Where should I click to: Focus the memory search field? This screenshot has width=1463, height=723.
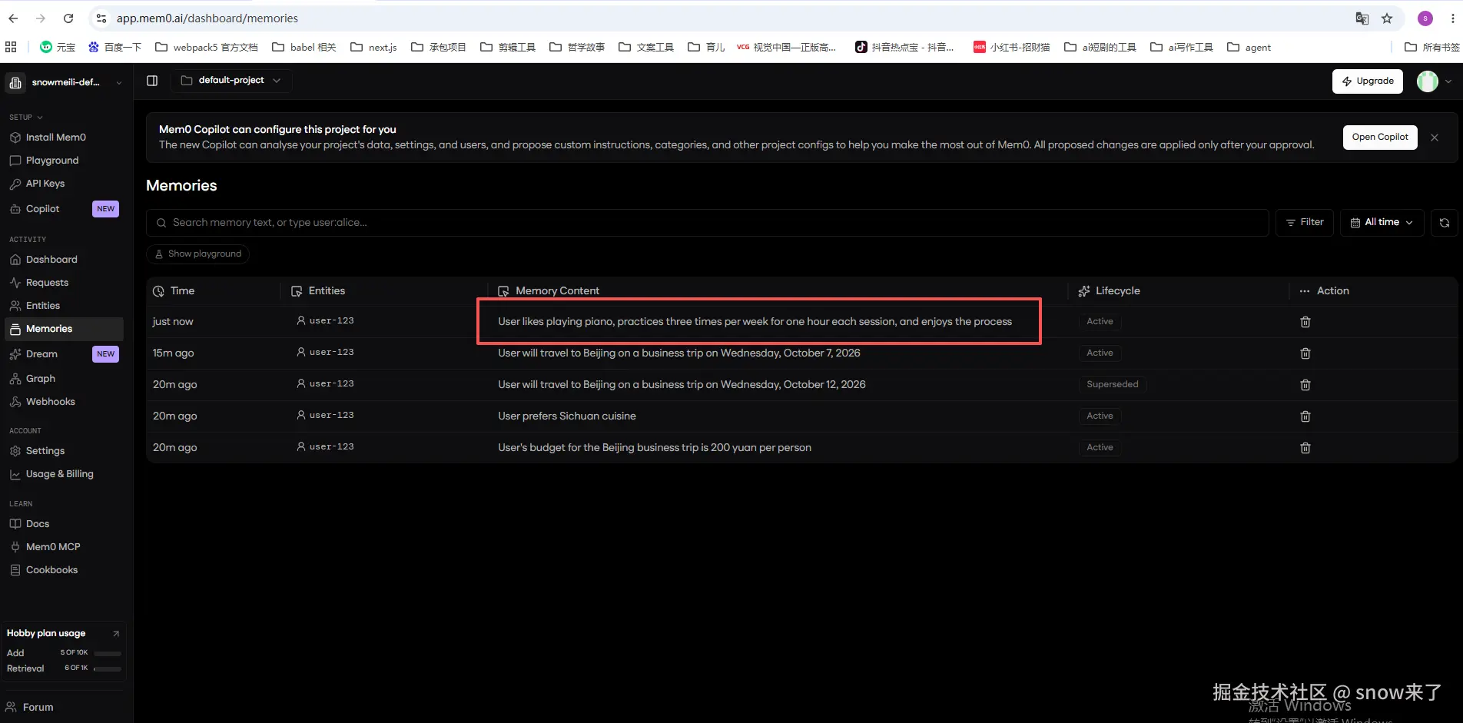click(x=707, y=223)
